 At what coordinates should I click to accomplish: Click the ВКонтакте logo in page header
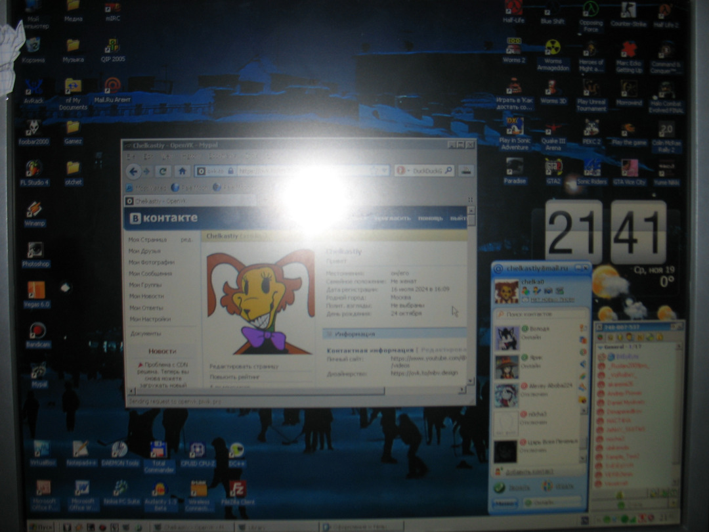[x=163, y=218]
